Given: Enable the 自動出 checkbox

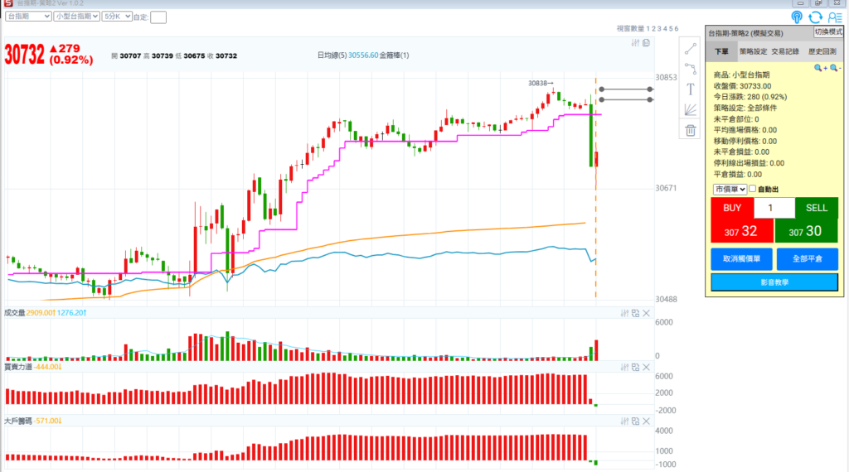Looking at the screenshot, I should click(753, 190).
